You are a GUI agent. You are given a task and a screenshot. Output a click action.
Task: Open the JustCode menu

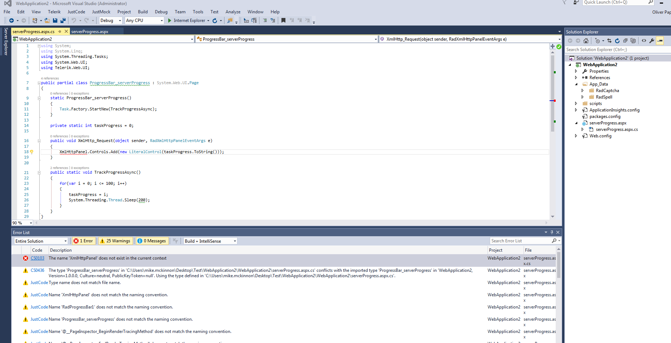tap(76, 12)
